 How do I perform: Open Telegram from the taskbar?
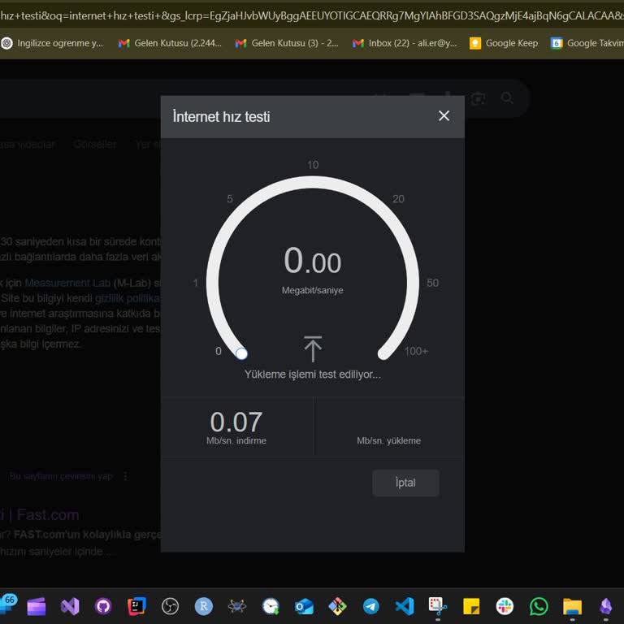click(370, 606)
